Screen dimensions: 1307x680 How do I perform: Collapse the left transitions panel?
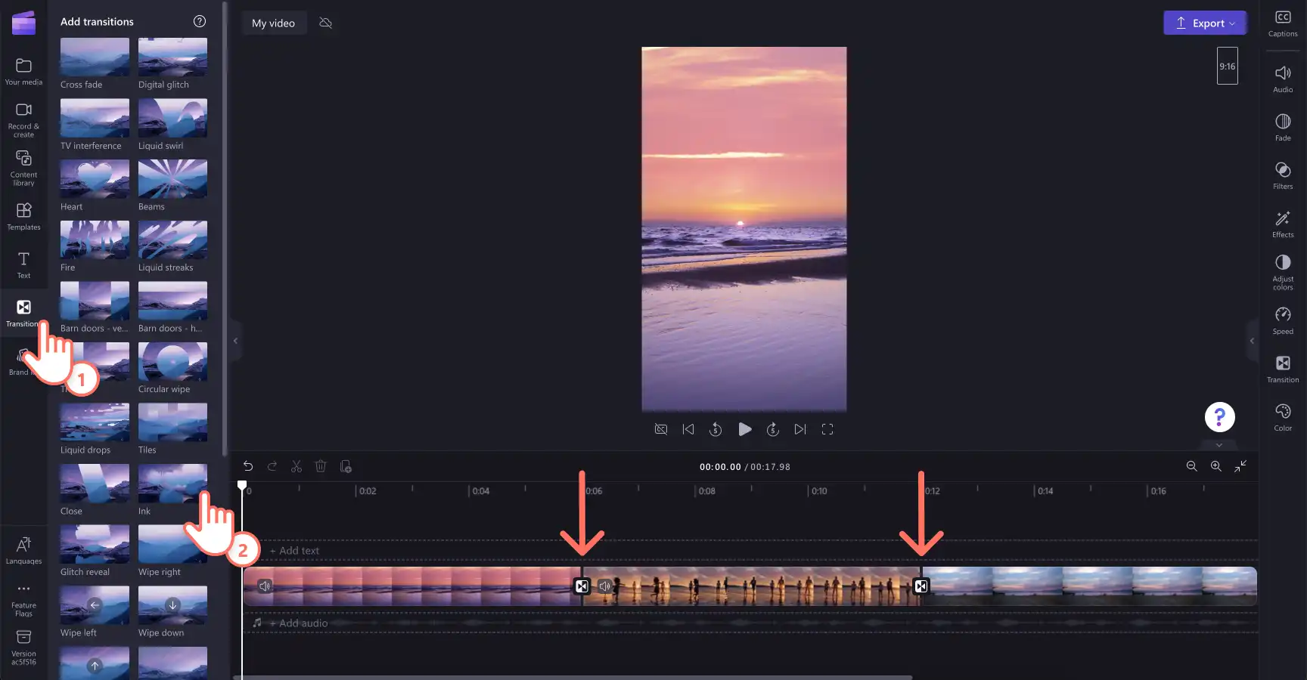coord(235,341)
